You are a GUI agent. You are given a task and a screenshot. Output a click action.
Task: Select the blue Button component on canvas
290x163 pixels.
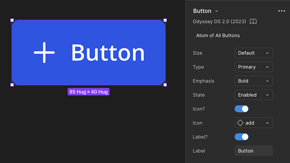(89, 52)
